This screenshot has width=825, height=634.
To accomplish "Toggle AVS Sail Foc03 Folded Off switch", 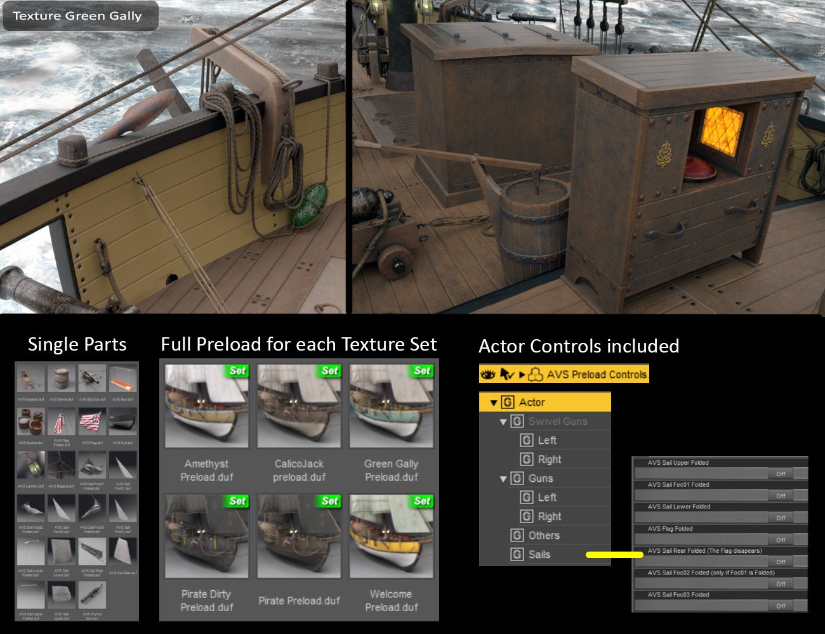I will [x=781, y=605].
